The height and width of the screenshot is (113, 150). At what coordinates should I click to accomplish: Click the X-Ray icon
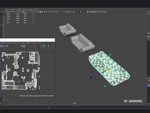[x=67, y=12]
